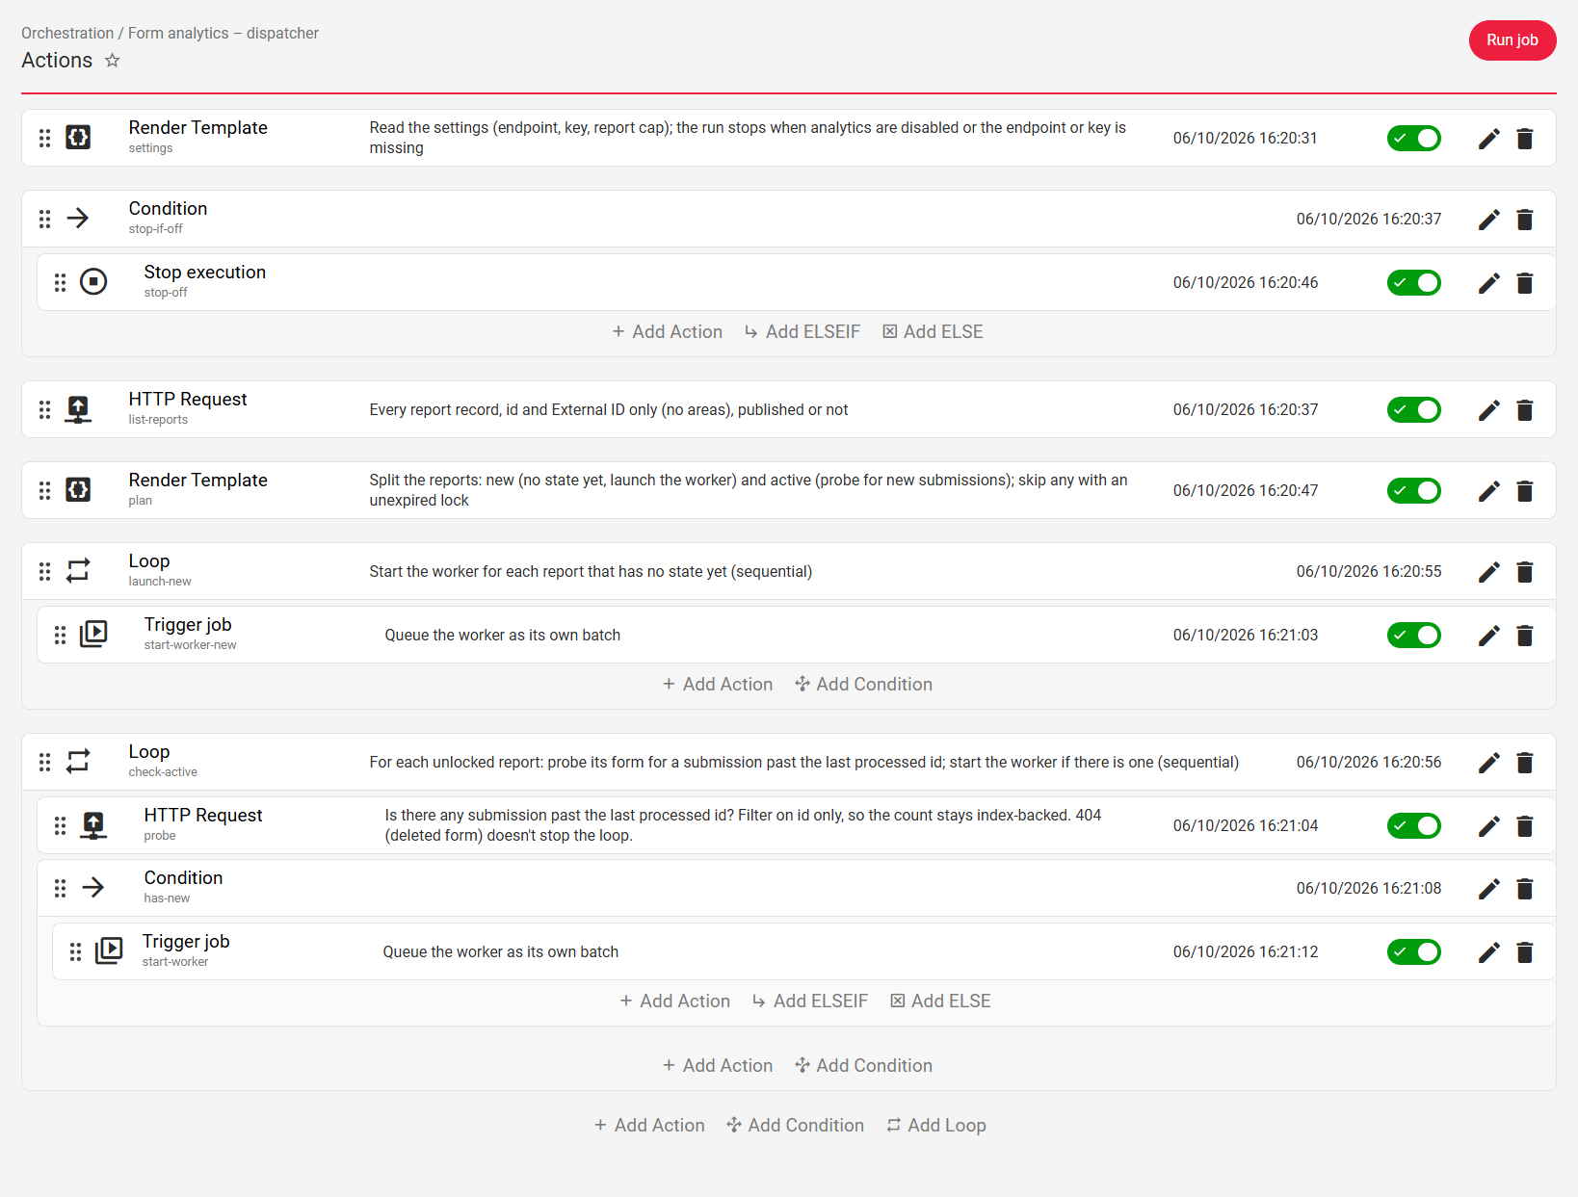The width and height of the screenshot is (1578, 1197).
Task: Add Condition inside launch-new loop
Action: [x=863, y=685]
